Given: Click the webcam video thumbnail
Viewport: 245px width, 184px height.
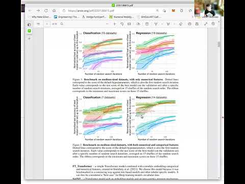Looking at the screenshot, I should point(209,8).
